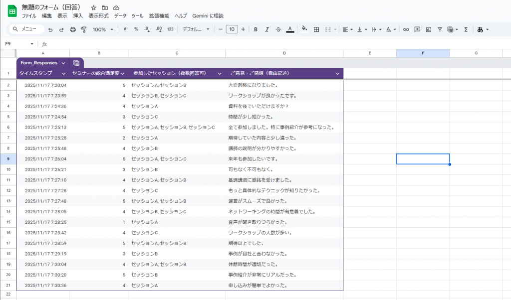This screenshot has height=300, width=511.
Task: Open the 挿入 menu
Action: (78, 16)
